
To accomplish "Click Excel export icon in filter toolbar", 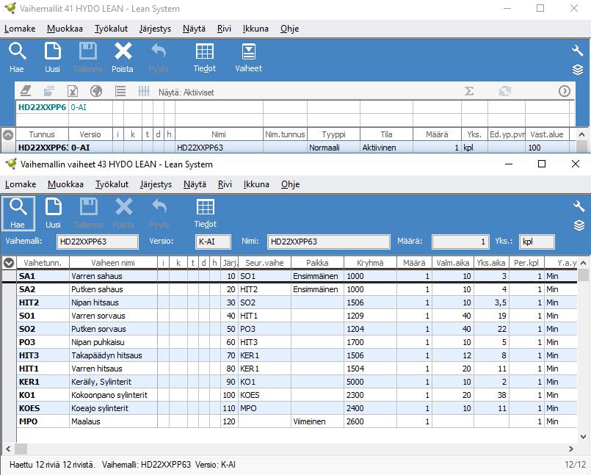I will click(x=73, y=91).
